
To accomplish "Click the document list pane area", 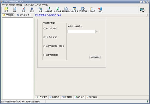I will 18,58.
